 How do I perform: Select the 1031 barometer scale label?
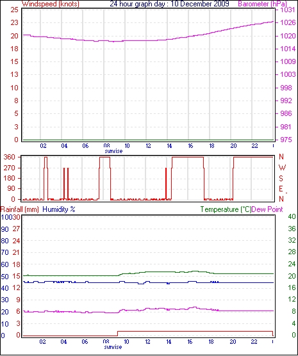coord(288,10)
